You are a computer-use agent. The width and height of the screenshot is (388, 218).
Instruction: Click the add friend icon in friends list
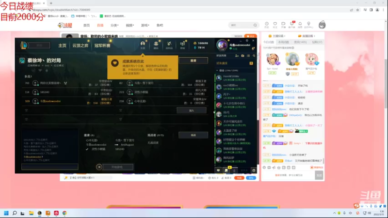pos(237,56)
